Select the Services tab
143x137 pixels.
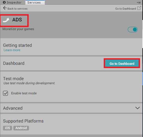(x=35, y=2)
